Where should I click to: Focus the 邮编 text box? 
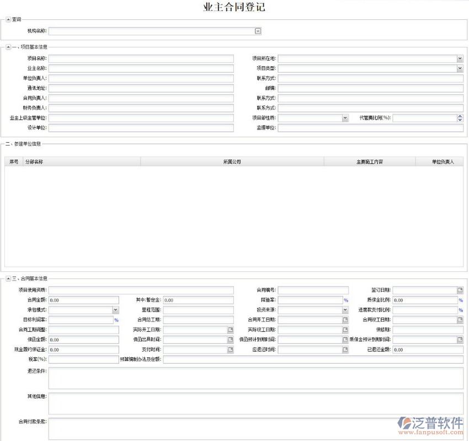coord(371,88)
